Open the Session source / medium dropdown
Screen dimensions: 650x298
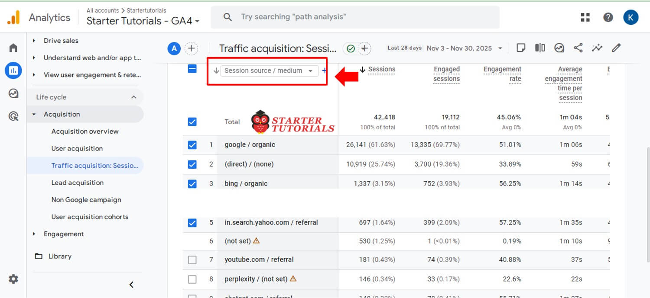pos(269,71)
